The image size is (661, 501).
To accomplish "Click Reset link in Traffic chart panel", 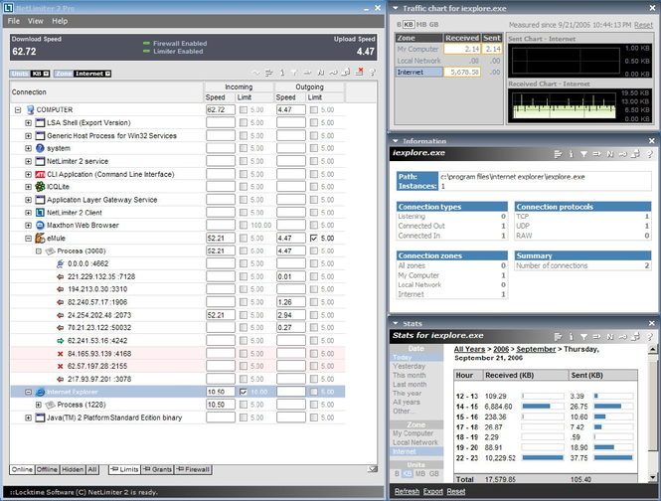I will 643,25.
